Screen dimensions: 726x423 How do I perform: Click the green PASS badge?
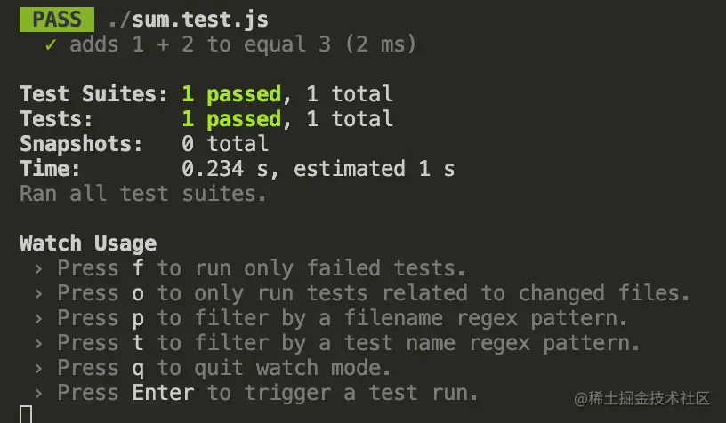tap(56, 19)
